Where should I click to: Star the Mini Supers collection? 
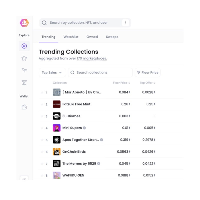(42, 128)
